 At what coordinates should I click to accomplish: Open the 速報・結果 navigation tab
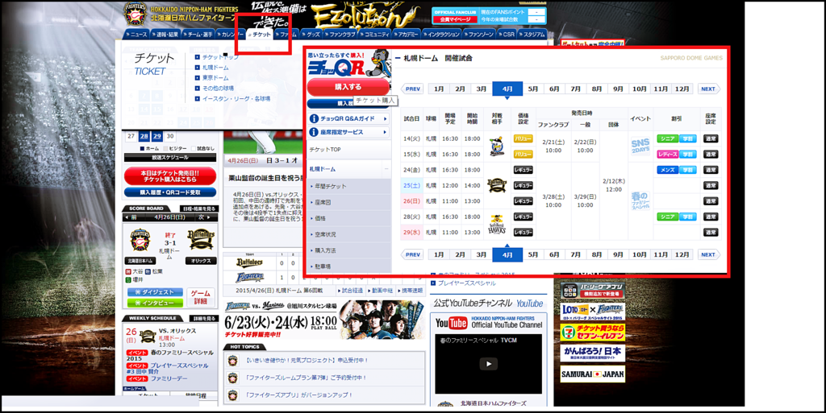tap(166, 34)
